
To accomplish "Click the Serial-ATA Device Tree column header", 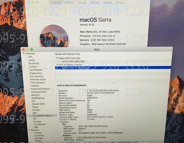I will 68,54.
